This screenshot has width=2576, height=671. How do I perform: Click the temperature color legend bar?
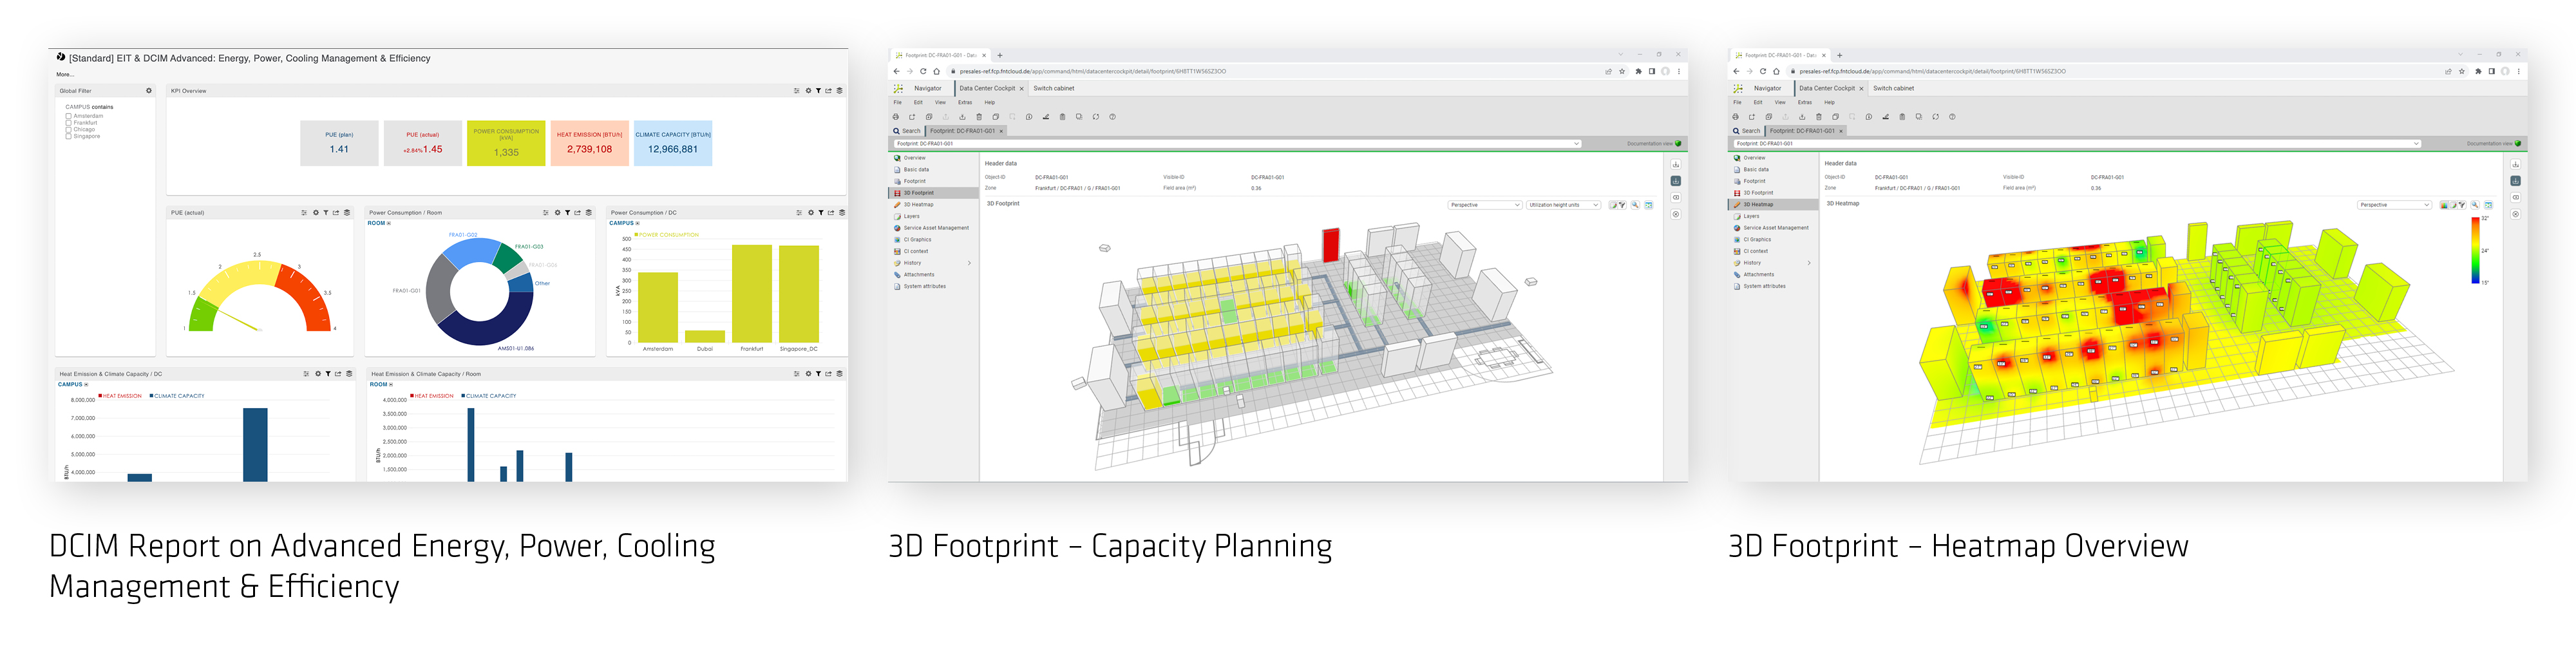tap(2475, 250)
